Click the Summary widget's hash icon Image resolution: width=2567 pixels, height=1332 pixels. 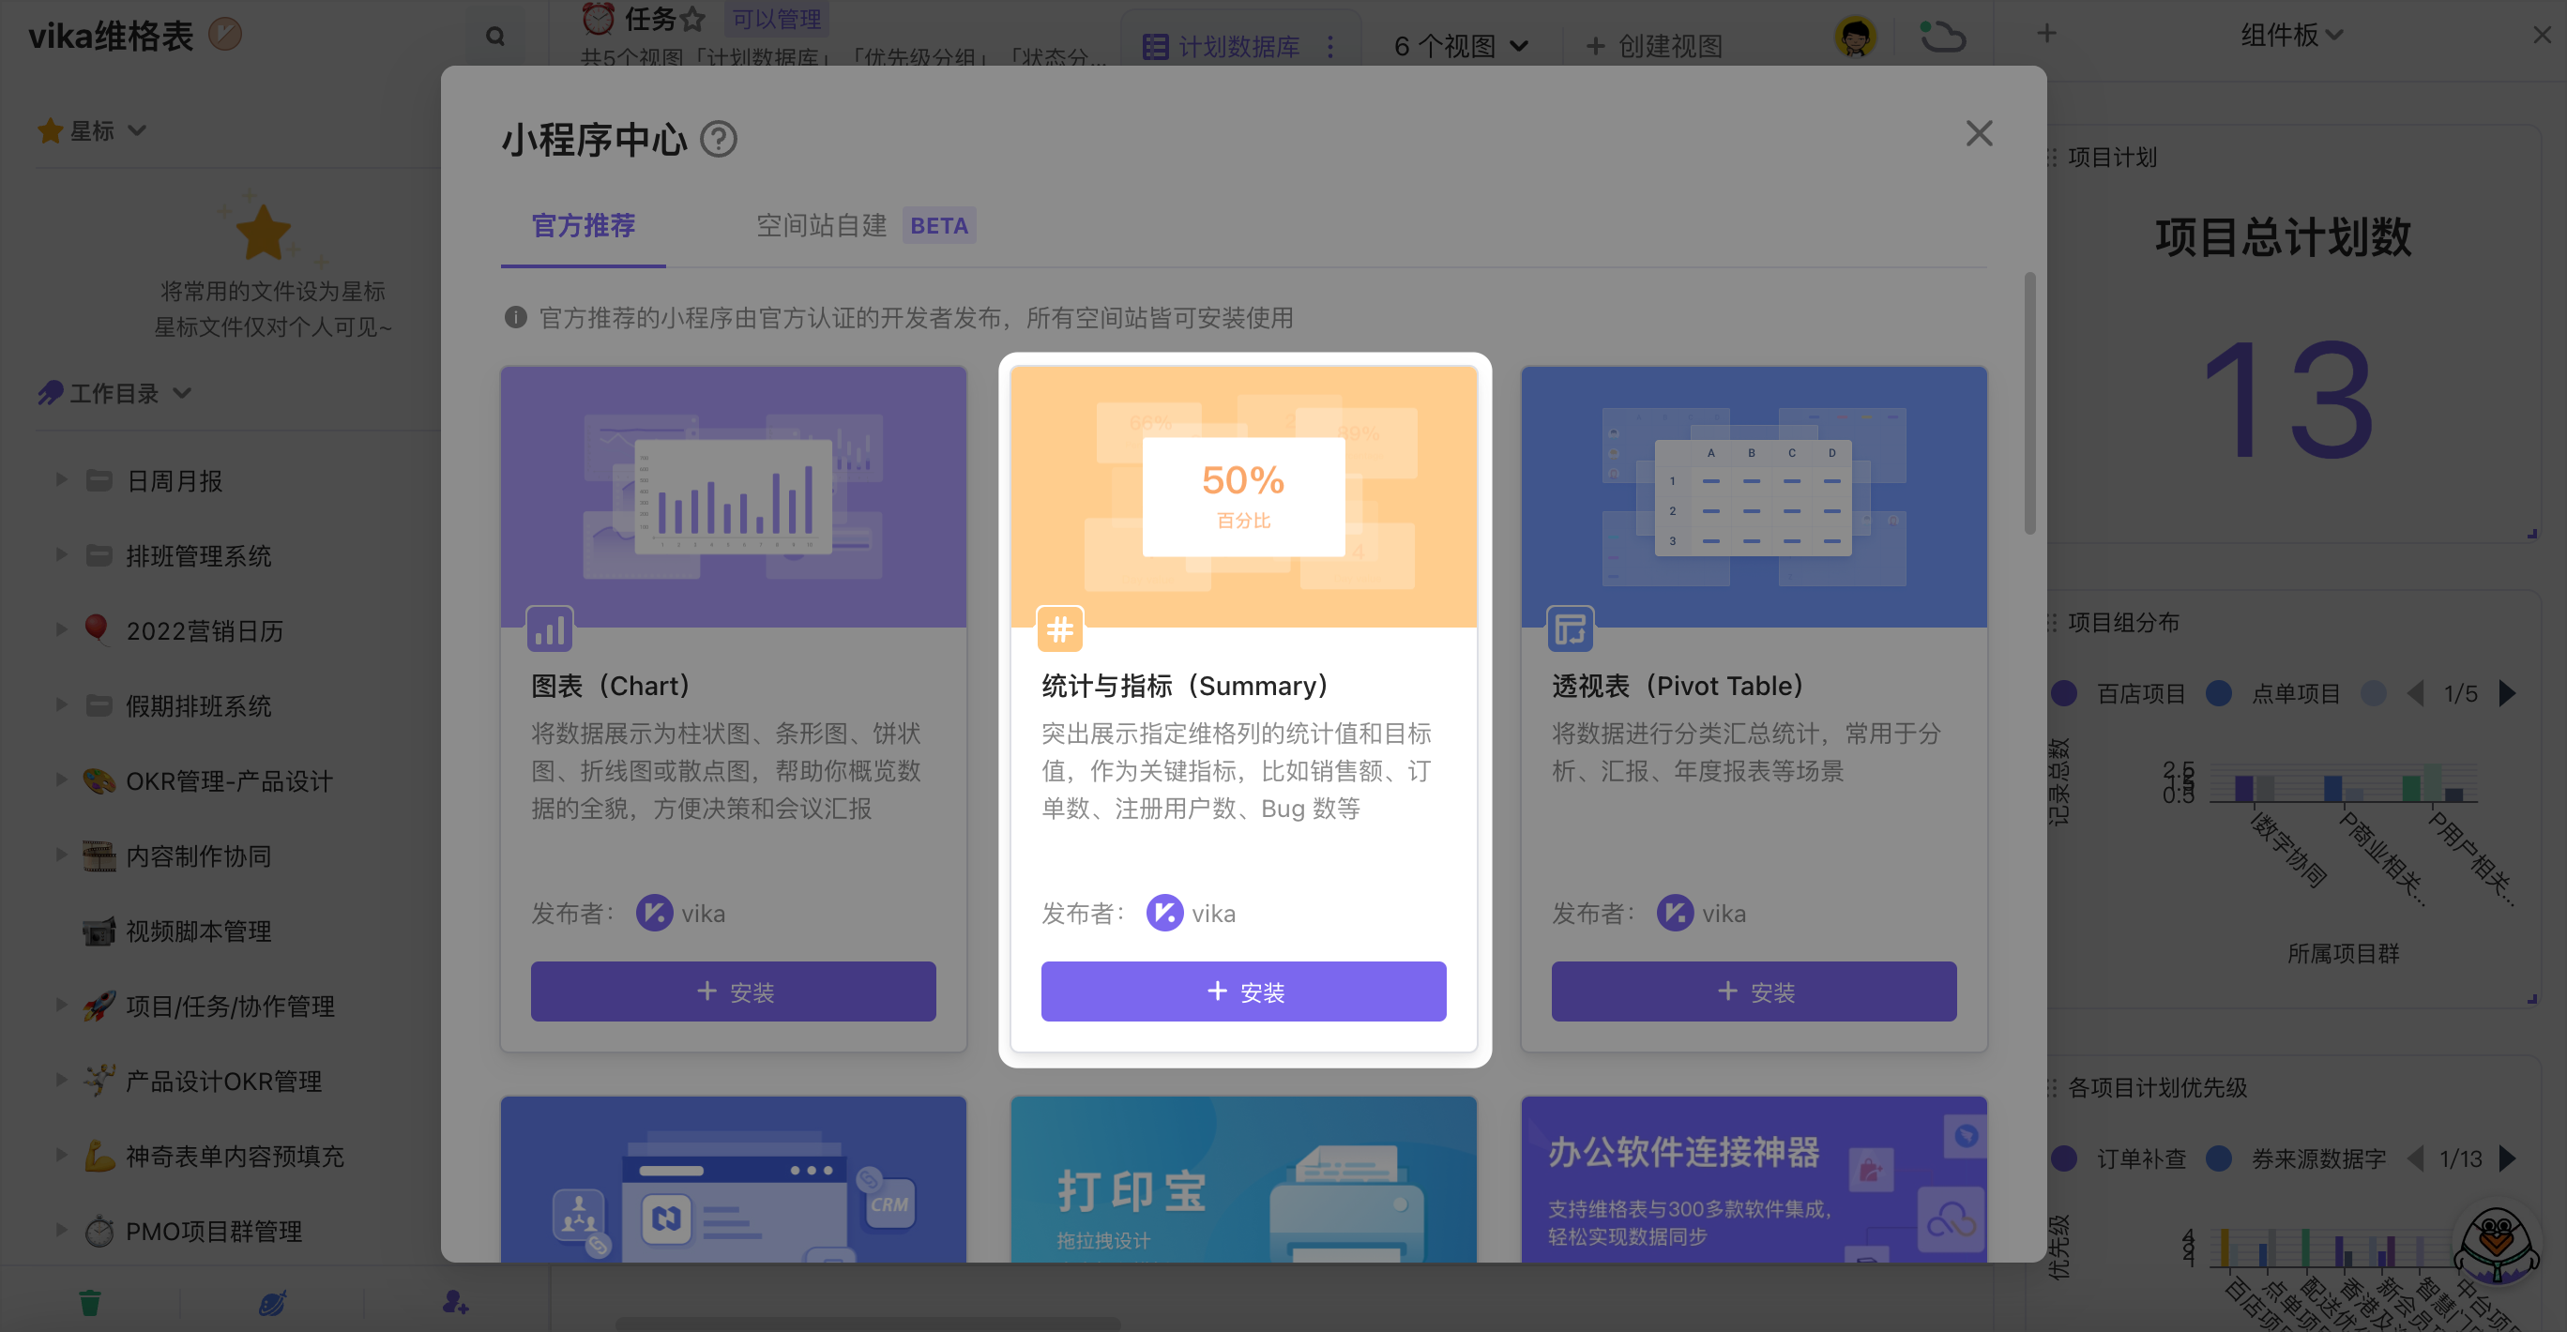(1059, 628)
